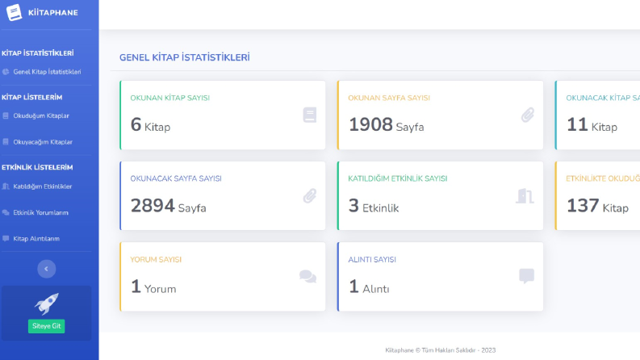The width and height of the screenshot is (640, 360).
Task: Open Katıldığım Etkinlikler page
Action: (43, 186)
